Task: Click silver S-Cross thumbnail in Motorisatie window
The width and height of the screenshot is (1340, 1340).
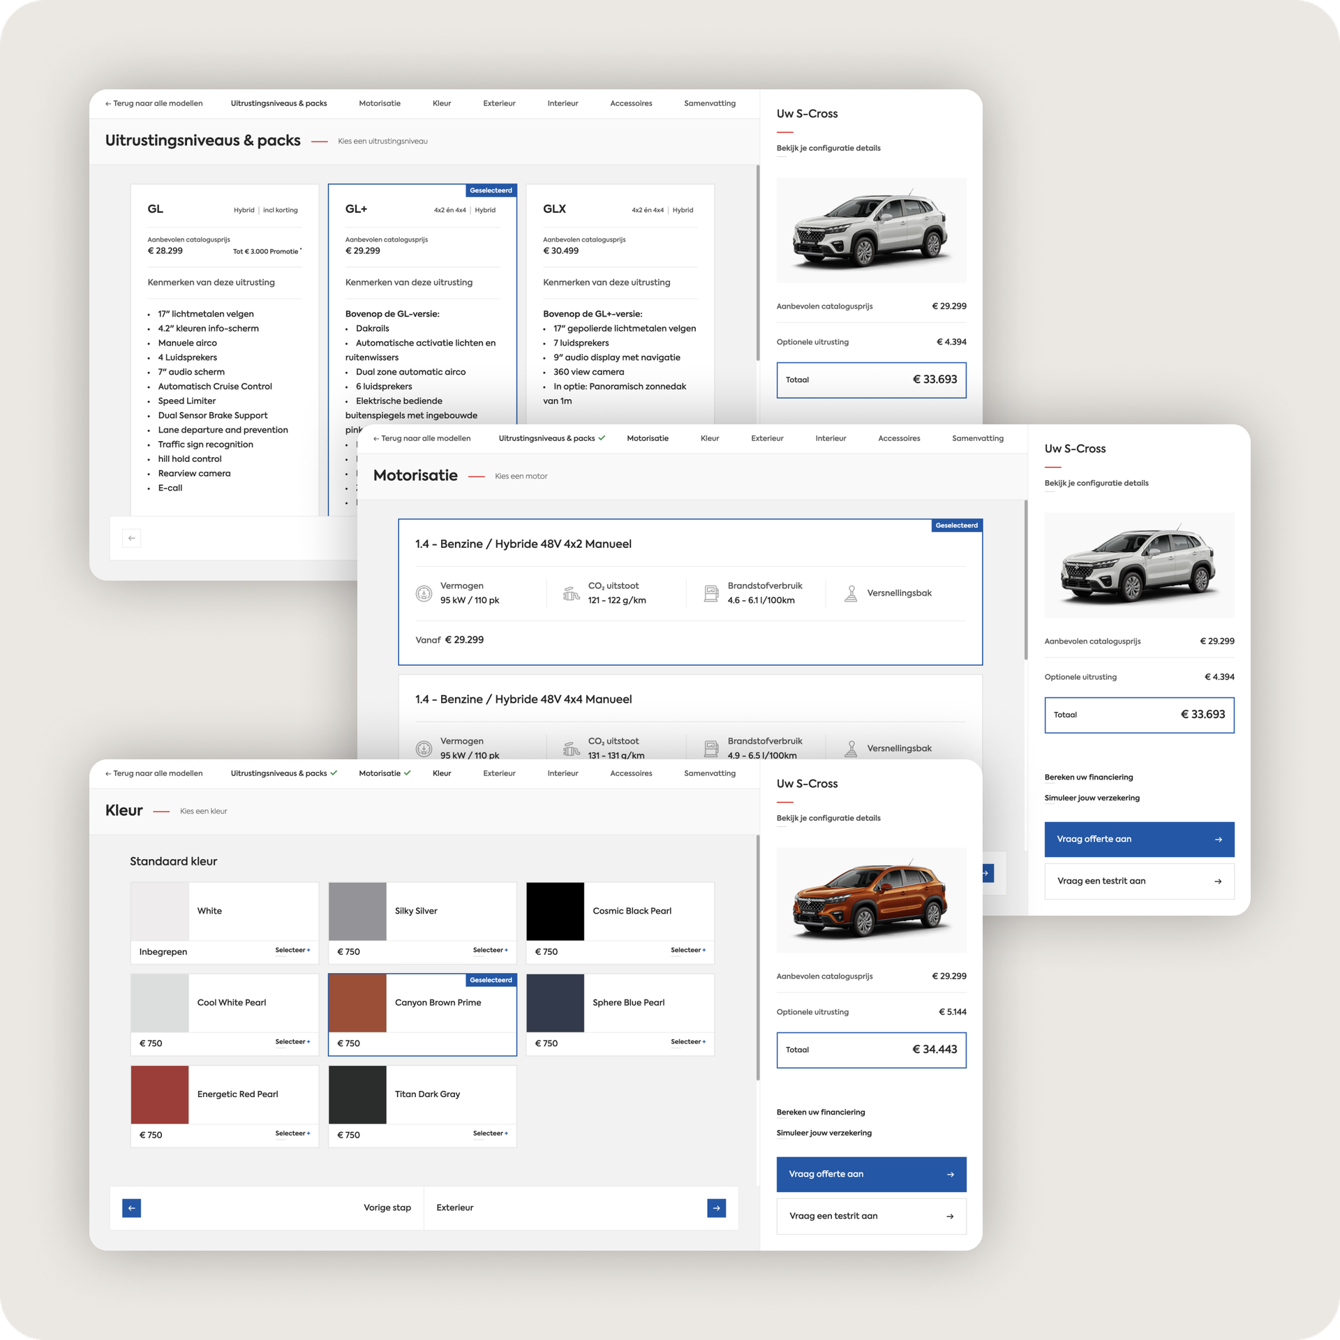Action: 1139,565
